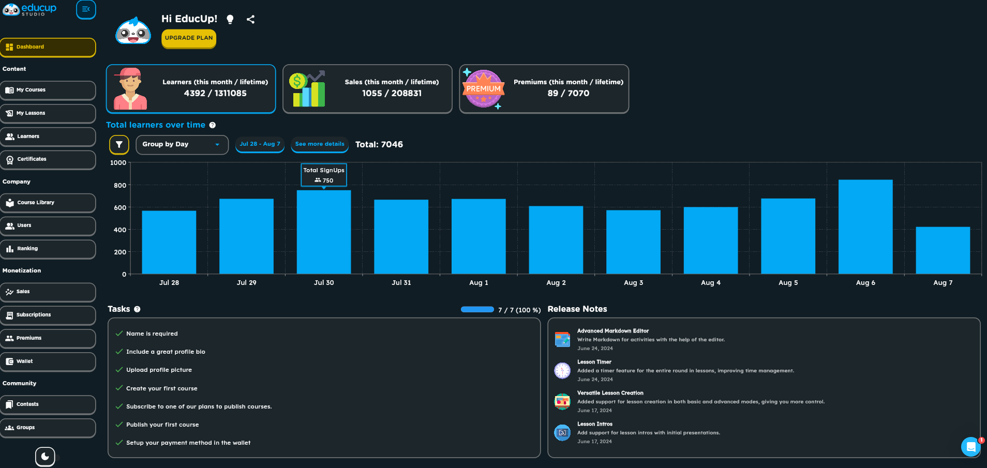This screenshot has width=987, height=468.
Task: Expand the Group by Day dropdown
Action: [182, 145]
